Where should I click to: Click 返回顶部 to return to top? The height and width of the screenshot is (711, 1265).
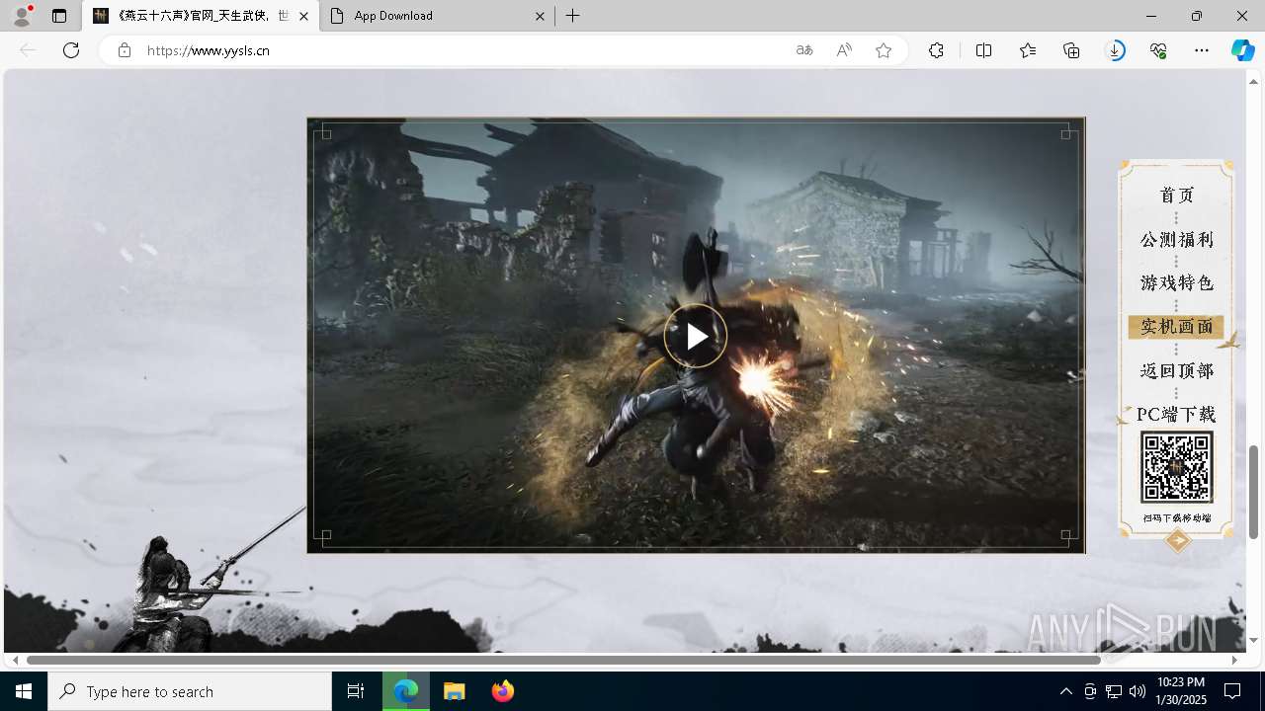(x=1176, y=370)
